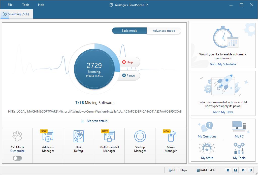Click the 7/18 Missing Software status text

point(94,103)
